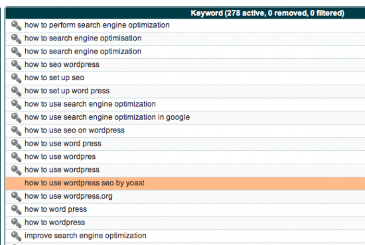The height and width of the screenshot is (245, 365).
Task: Click key icon for 'how to use wordpress.org'
Action: point(17,197)
